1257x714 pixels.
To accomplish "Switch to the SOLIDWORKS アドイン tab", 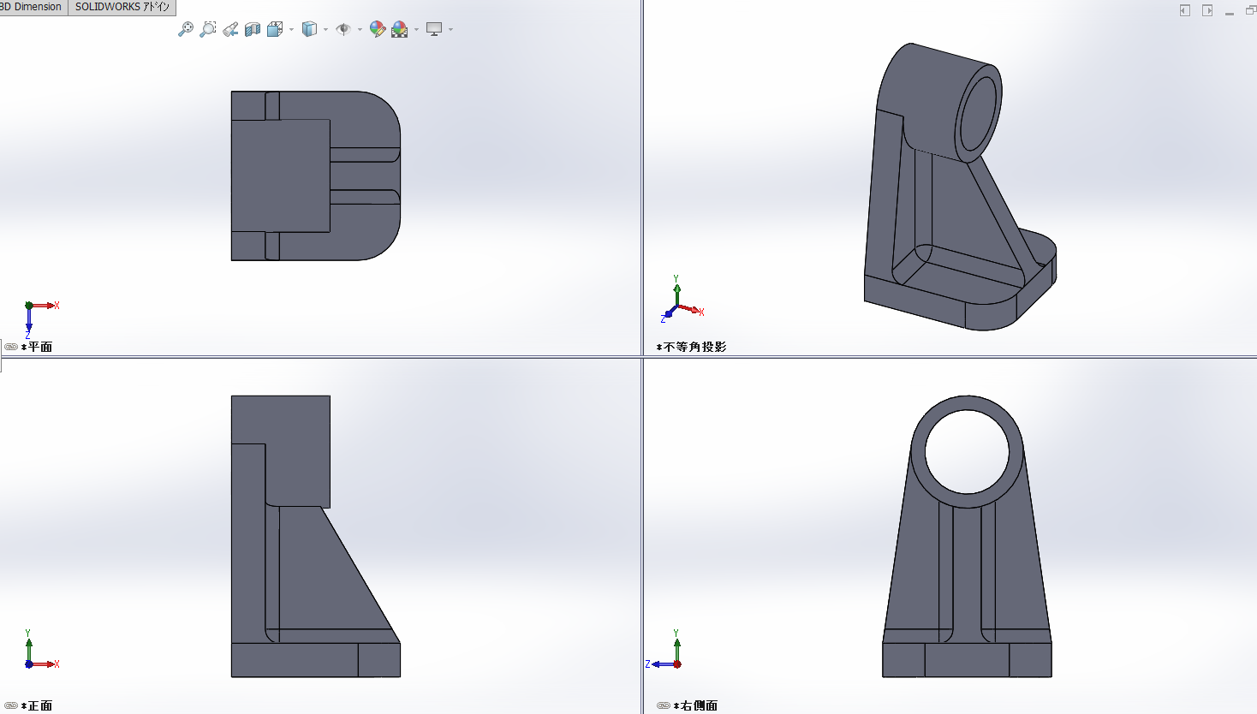I will click(x=122, y=7).
